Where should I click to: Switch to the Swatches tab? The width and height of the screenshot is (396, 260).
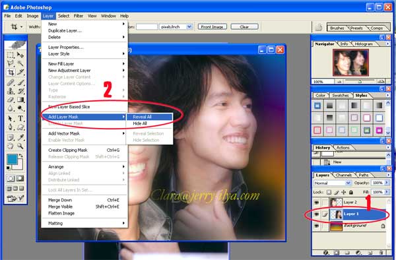point(340,96)
